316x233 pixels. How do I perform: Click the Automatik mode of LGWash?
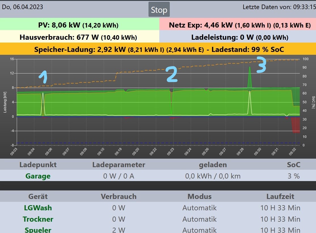[199, 208]
